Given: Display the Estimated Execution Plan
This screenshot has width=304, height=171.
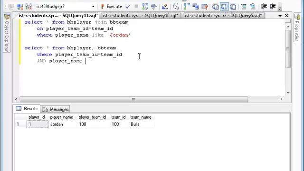Looking at the screenshot, I should 145,7.
